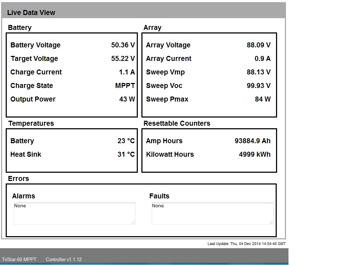Select the Sweep Vmp label
This screenshot has width=359, height=265.
click(x=165, y=72)
